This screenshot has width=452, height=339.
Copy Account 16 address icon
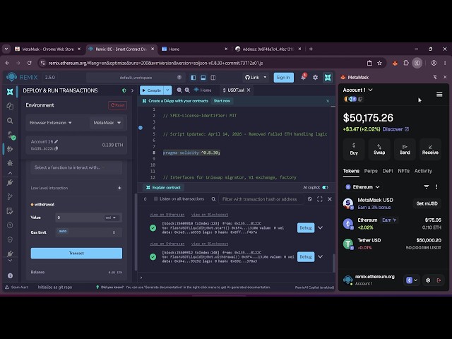[56, 148]
